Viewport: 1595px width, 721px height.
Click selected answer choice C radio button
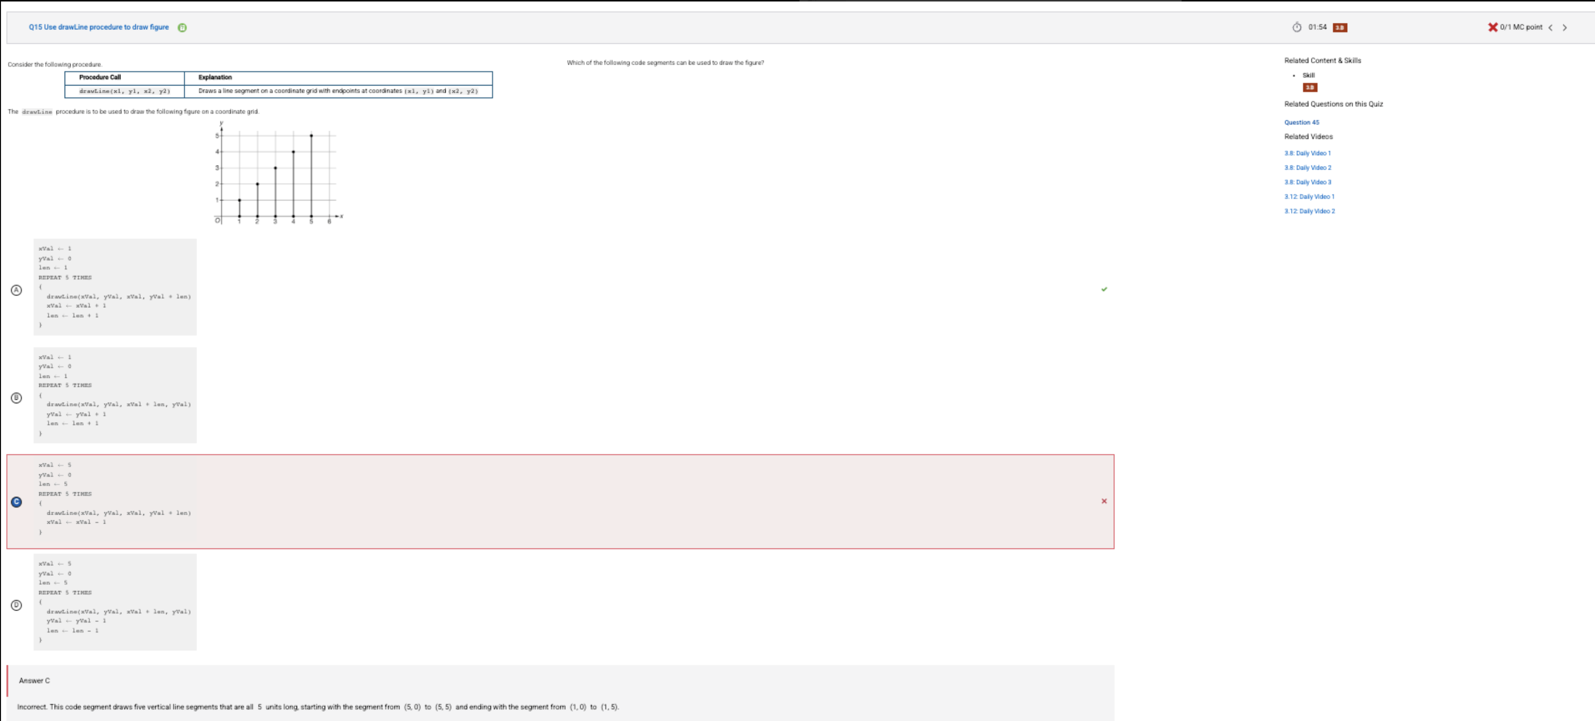[x=17, y=502]
